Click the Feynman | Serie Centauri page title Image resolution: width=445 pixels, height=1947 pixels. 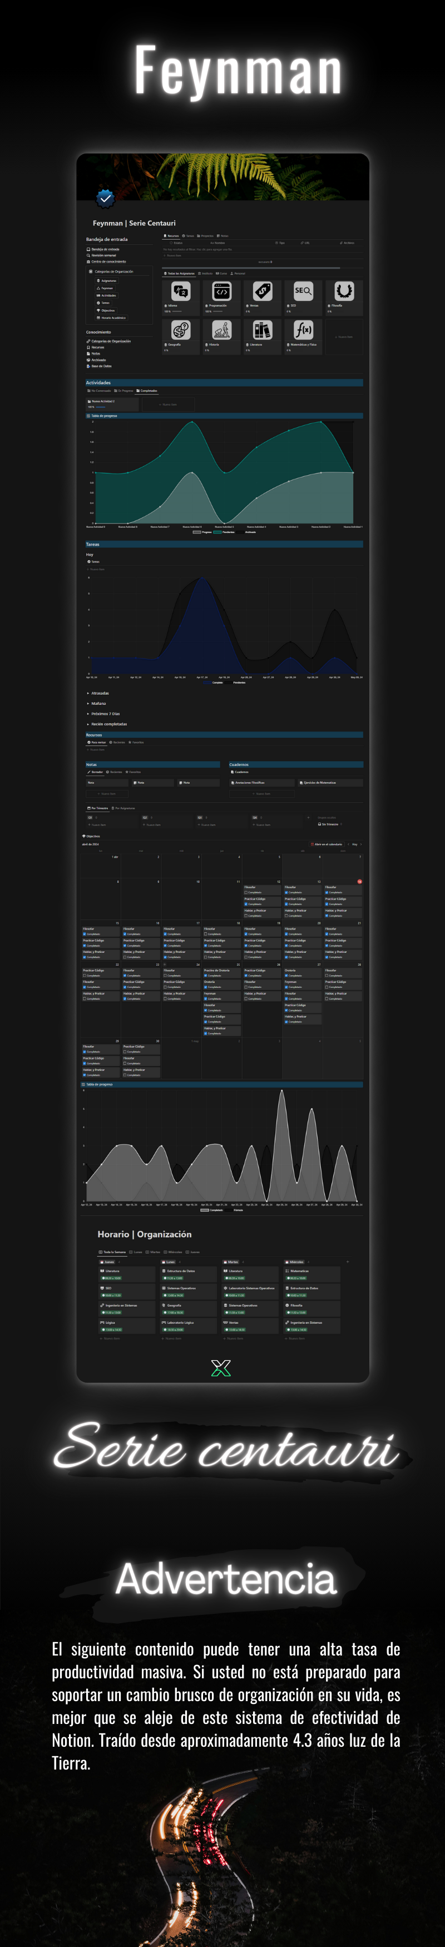[x=135, y=223]
